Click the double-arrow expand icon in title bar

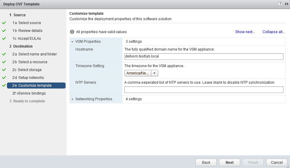287,4
